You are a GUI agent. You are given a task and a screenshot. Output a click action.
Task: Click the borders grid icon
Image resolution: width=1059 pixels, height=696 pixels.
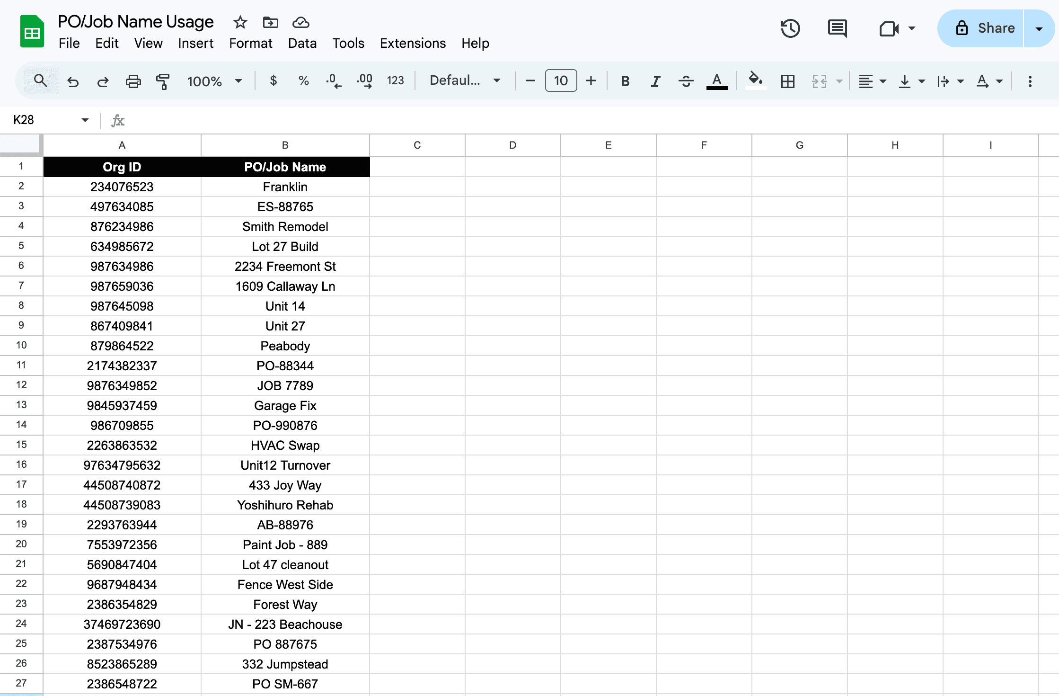(x=787, y=81)
